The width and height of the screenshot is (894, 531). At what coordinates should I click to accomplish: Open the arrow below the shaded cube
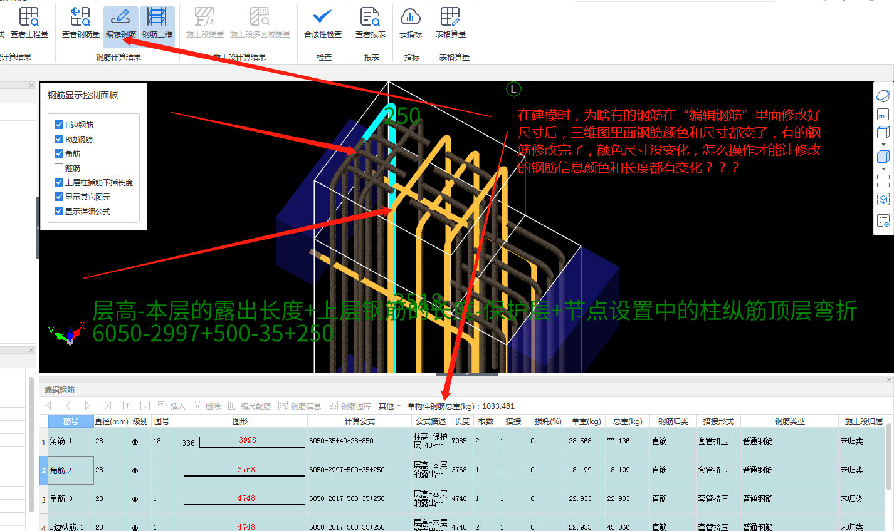[x=883, y=169]
